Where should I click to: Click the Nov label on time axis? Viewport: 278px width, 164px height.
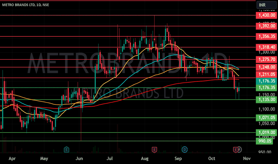click(x=247, y=159)
